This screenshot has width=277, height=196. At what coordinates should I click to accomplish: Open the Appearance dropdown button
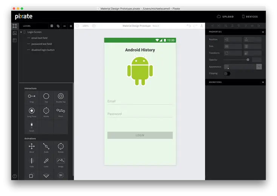pos(259,67)
